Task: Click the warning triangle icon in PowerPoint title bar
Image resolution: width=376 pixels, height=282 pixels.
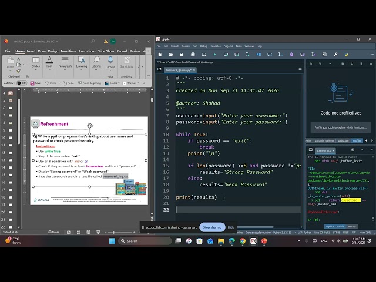Action: 106,42
